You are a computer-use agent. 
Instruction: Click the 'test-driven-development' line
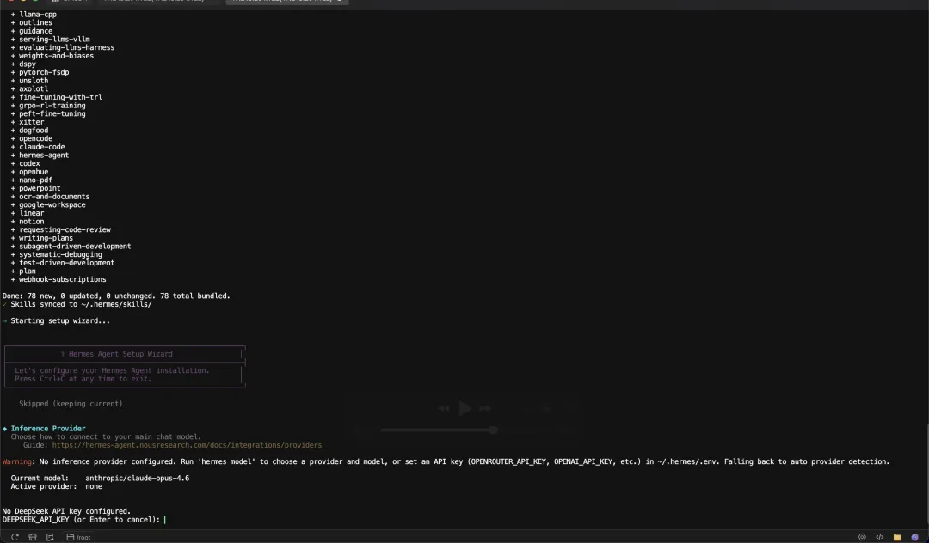[63, 263]
